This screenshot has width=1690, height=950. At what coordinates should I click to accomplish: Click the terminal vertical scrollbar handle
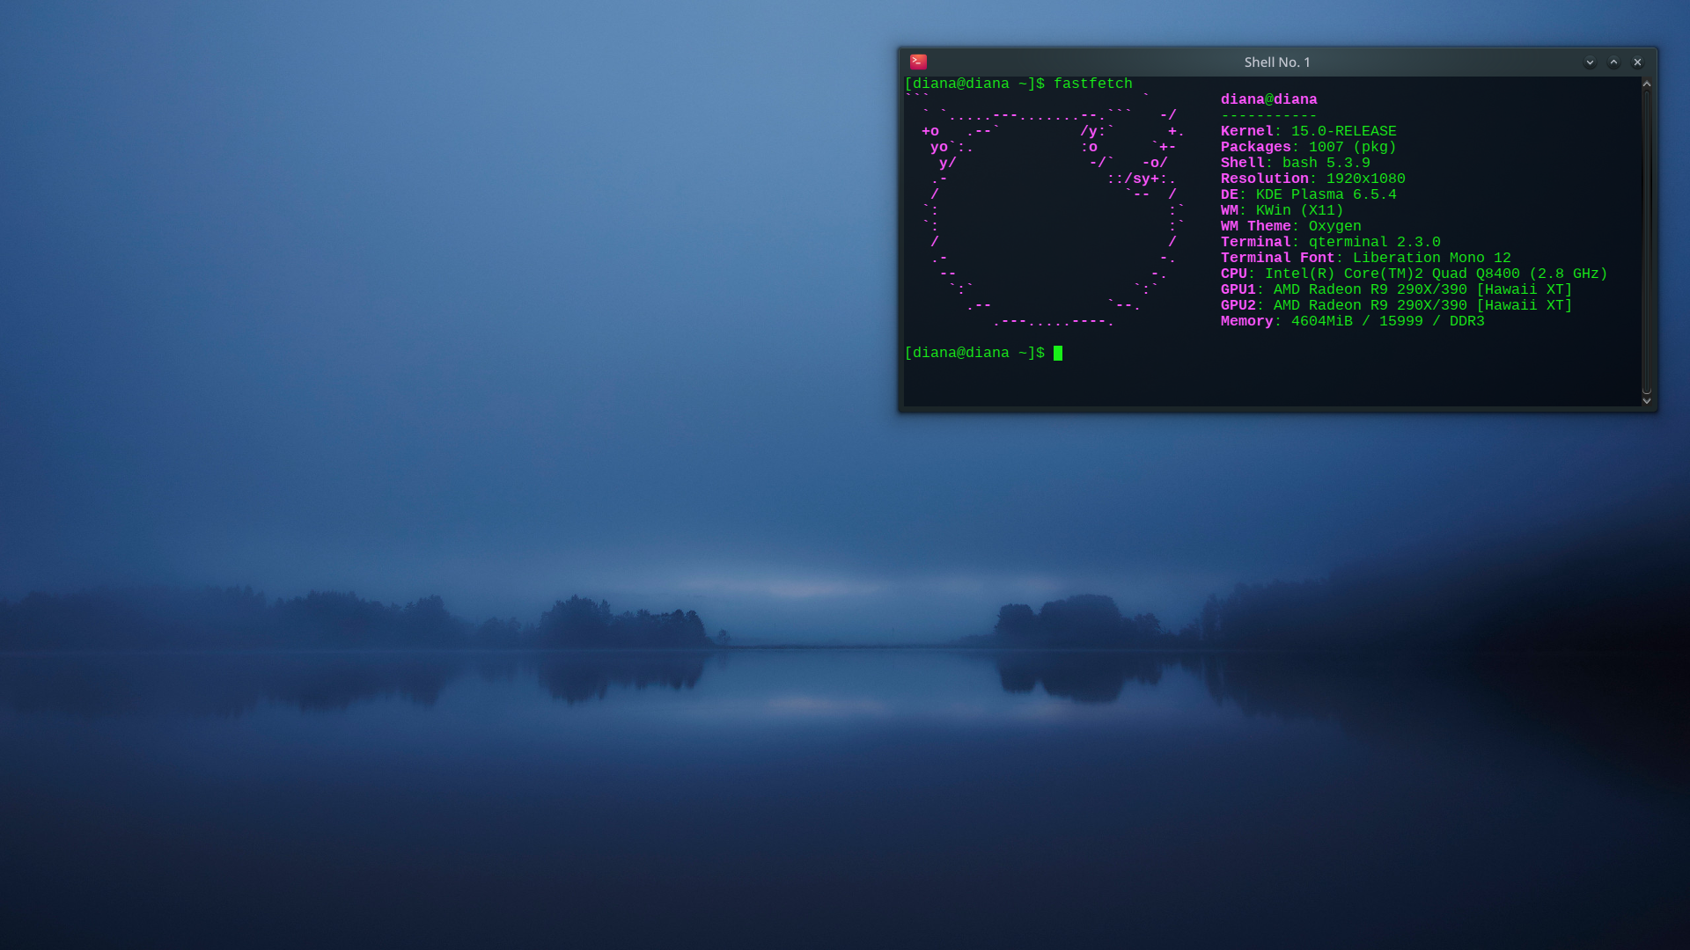pos(1647,242)
